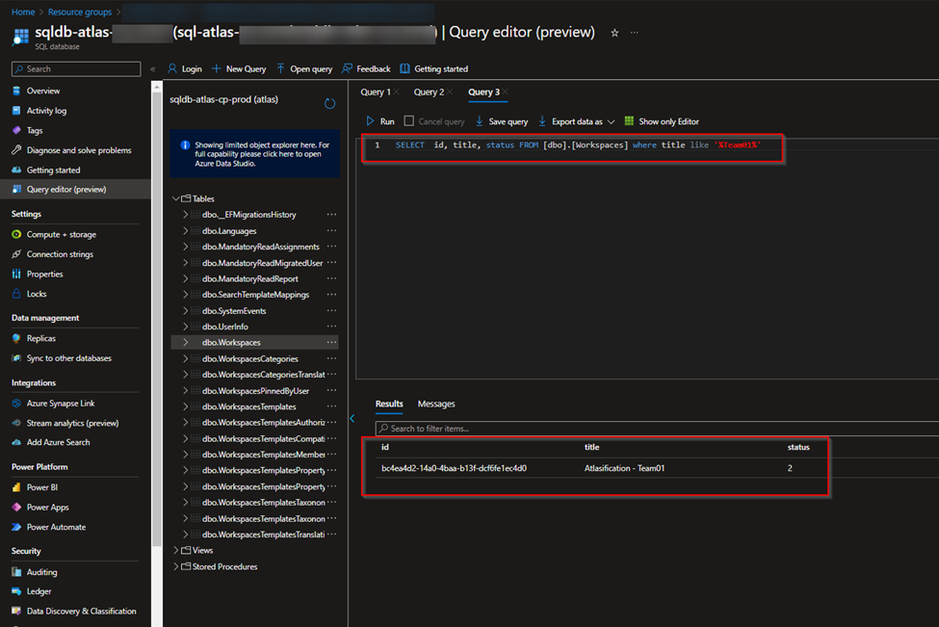Open more options for dbo.UserInfo table
Viewport: 939px width, 627px height.
(331, 327)
